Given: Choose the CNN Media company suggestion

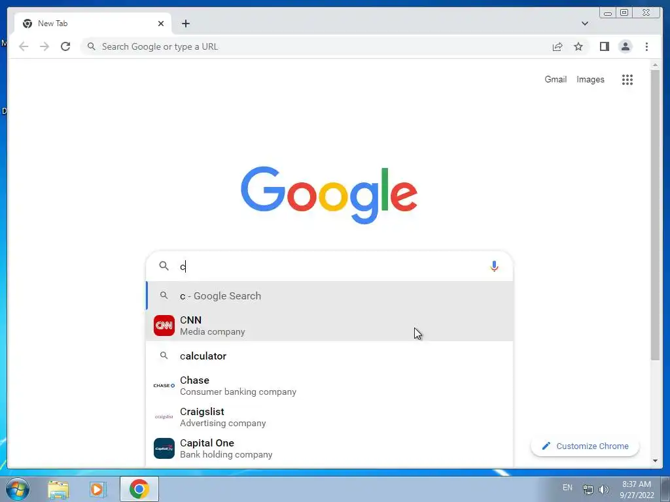Looking at the screenshot, I should click(330, 326).
